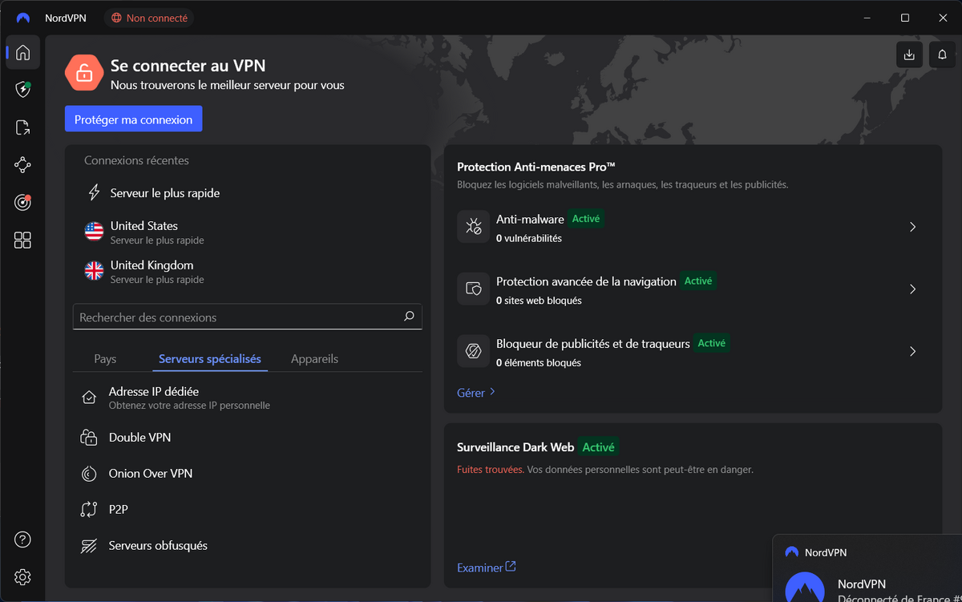This screenshot has width=962, height=602.
Task: Open the Appareils tab
Action: (x=314, y=358)
